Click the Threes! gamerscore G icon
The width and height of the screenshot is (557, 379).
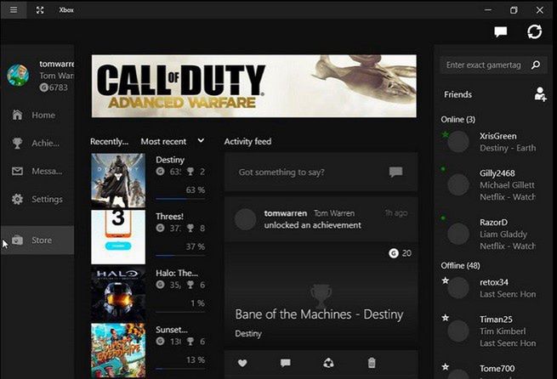(x=160, y=229)
